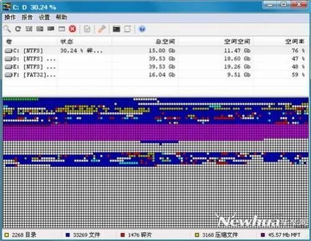The image size is (311, 241).
Task: Click the 3168 压缩文件 status bar entry
Action: coord(216,235)
